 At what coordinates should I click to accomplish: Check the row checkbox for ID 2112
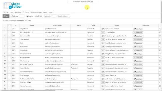point(10,43)
